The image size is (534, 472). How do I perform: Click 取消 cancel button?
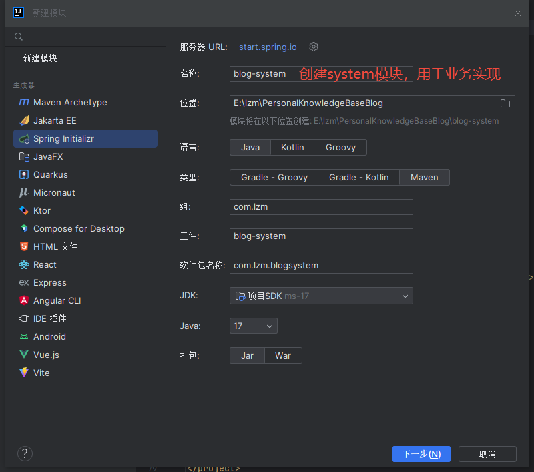coord(487,454)
